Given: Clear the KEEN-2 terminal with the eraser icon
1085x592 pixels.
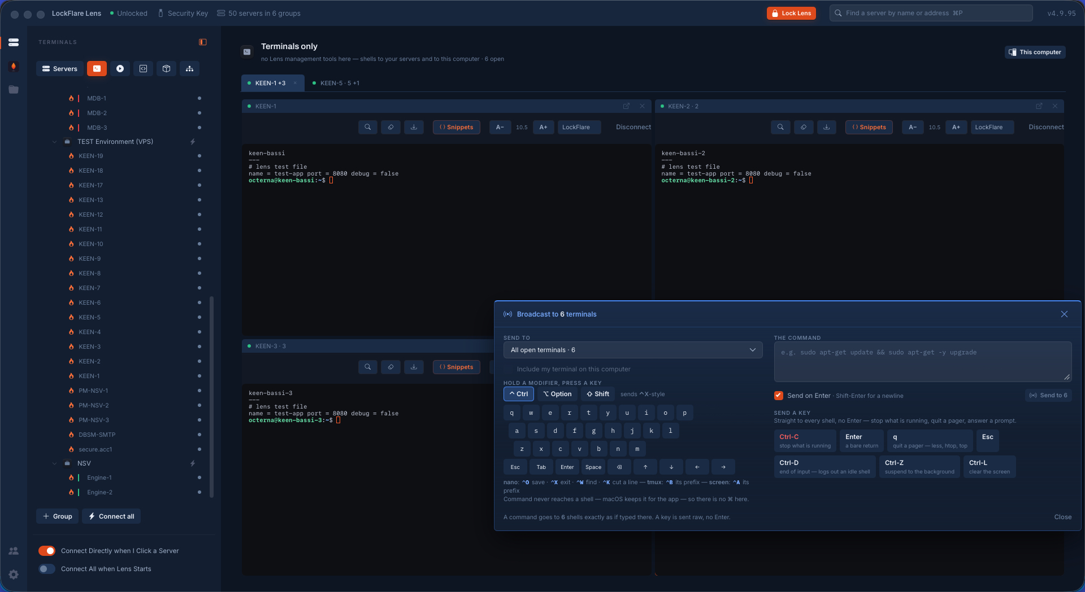Looking at the screenshot, I should tap(804, 127).
